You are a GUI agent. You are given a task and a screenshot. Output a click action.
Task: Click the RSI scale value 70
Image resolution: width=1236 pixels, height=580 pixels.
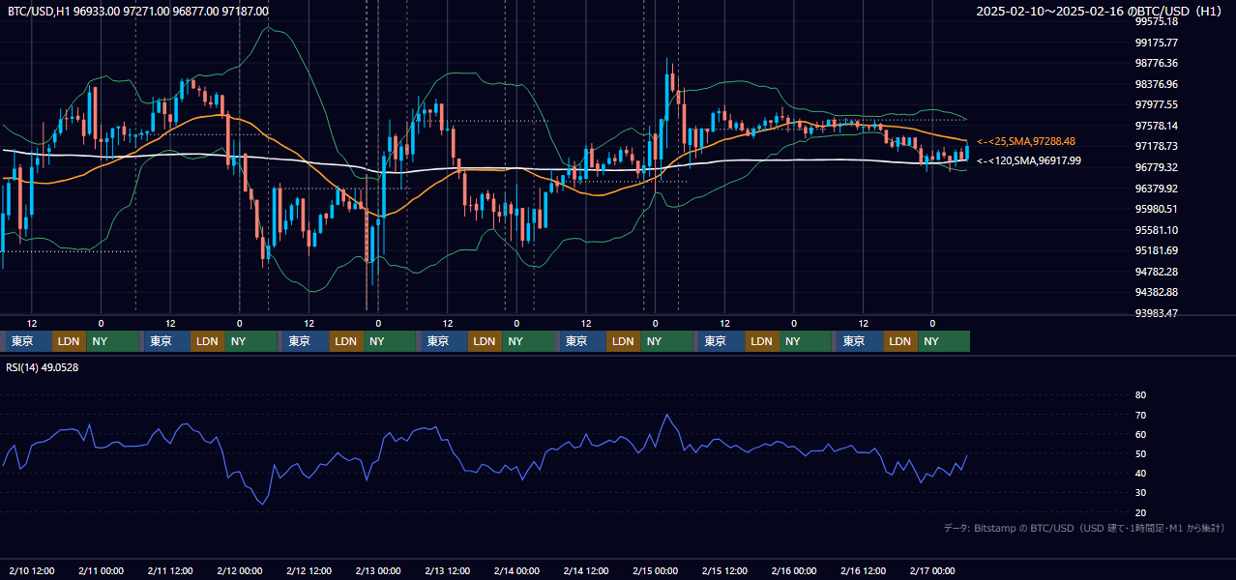pyautogui.click(x=1140, y=415)
